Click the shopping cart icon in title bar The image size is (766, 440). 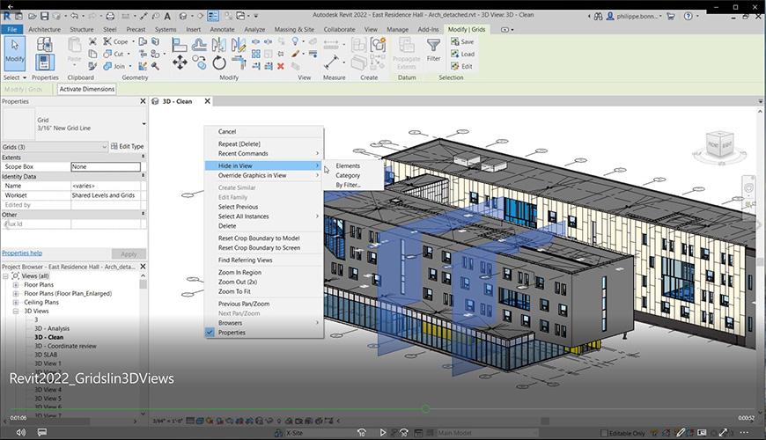point(671,16)
